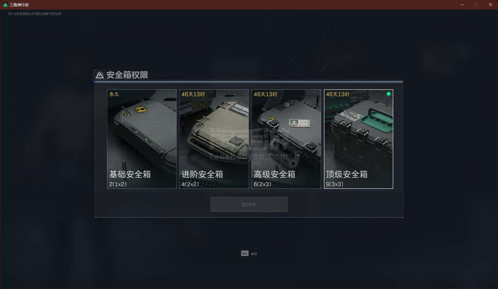This screenshot has width=498, height=289.
Task: Click the 6(2x3) capacity text
Action: pyautogui.click(x=262, y=184)
